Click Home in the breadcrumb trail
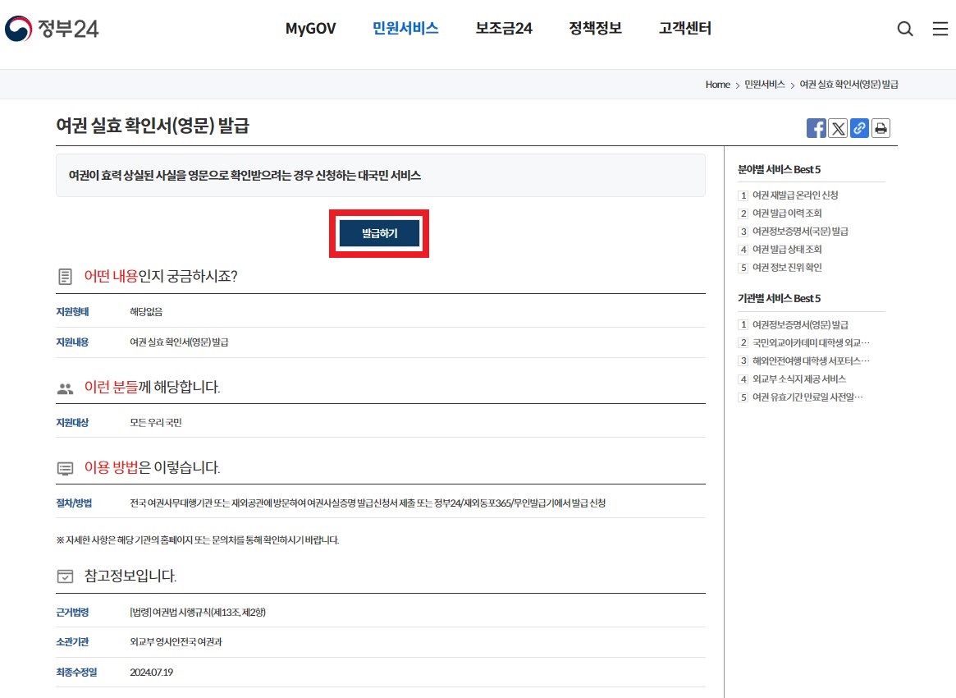 click(x=716, y=84)
